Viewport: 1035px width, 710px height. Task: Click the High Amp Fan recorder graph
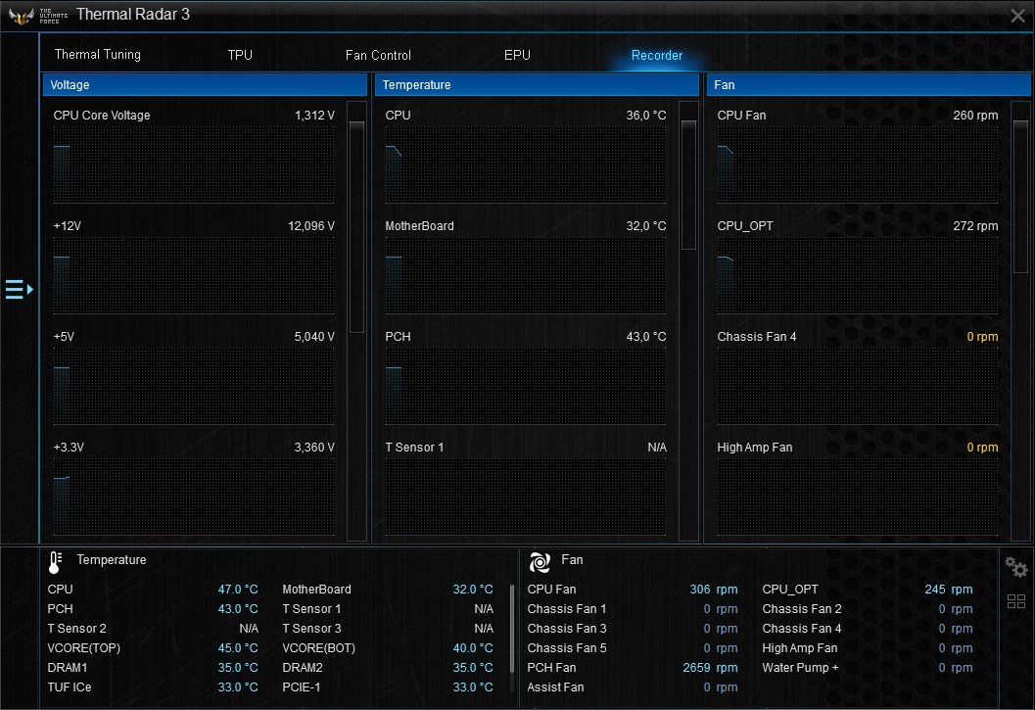[x=858, y=497]
